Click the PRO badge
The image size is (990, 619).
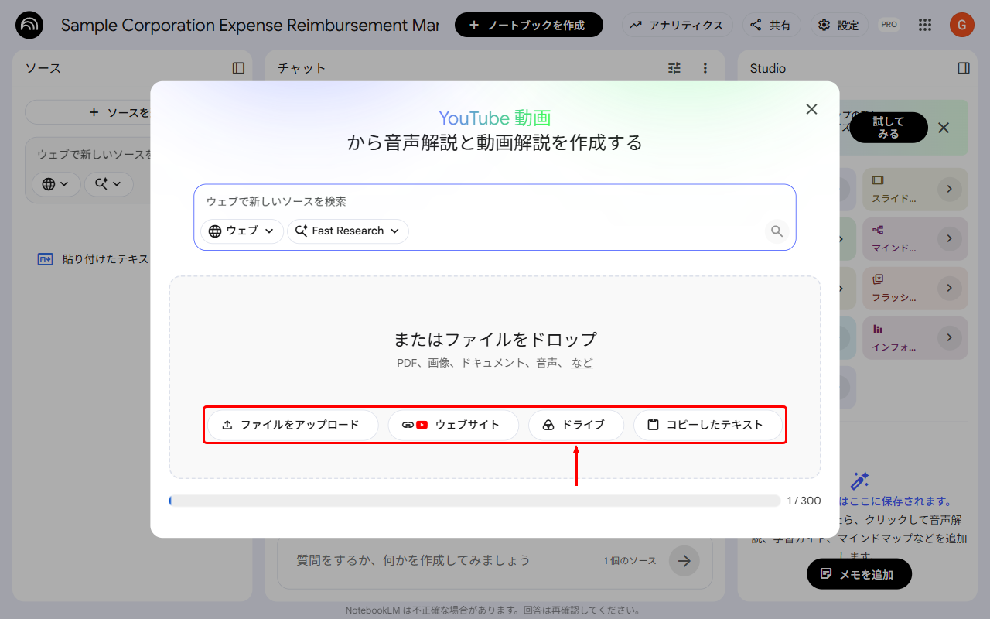[x=889, y=25]
